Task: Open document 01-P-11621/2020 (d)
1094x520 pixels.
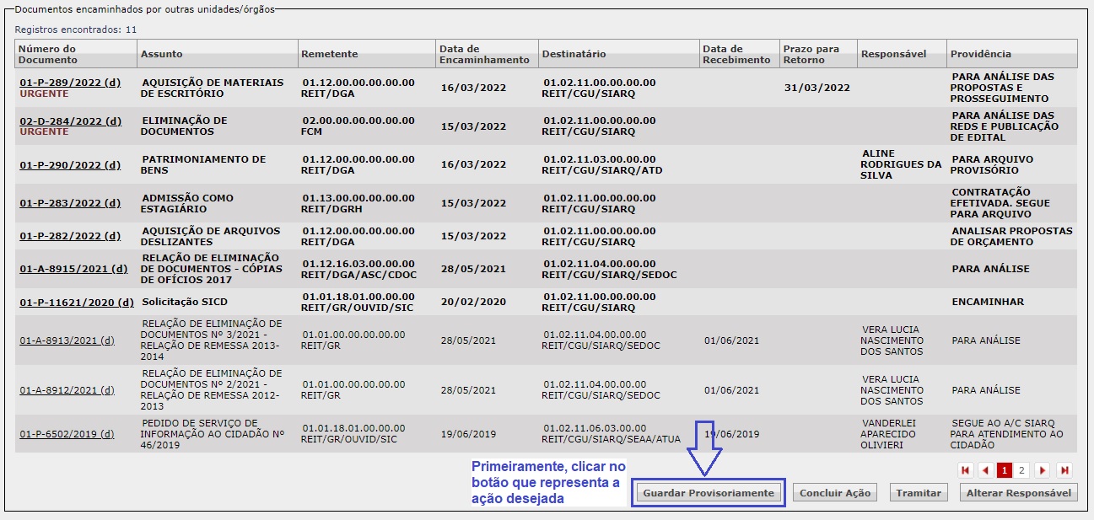Action: coord(77,302)
